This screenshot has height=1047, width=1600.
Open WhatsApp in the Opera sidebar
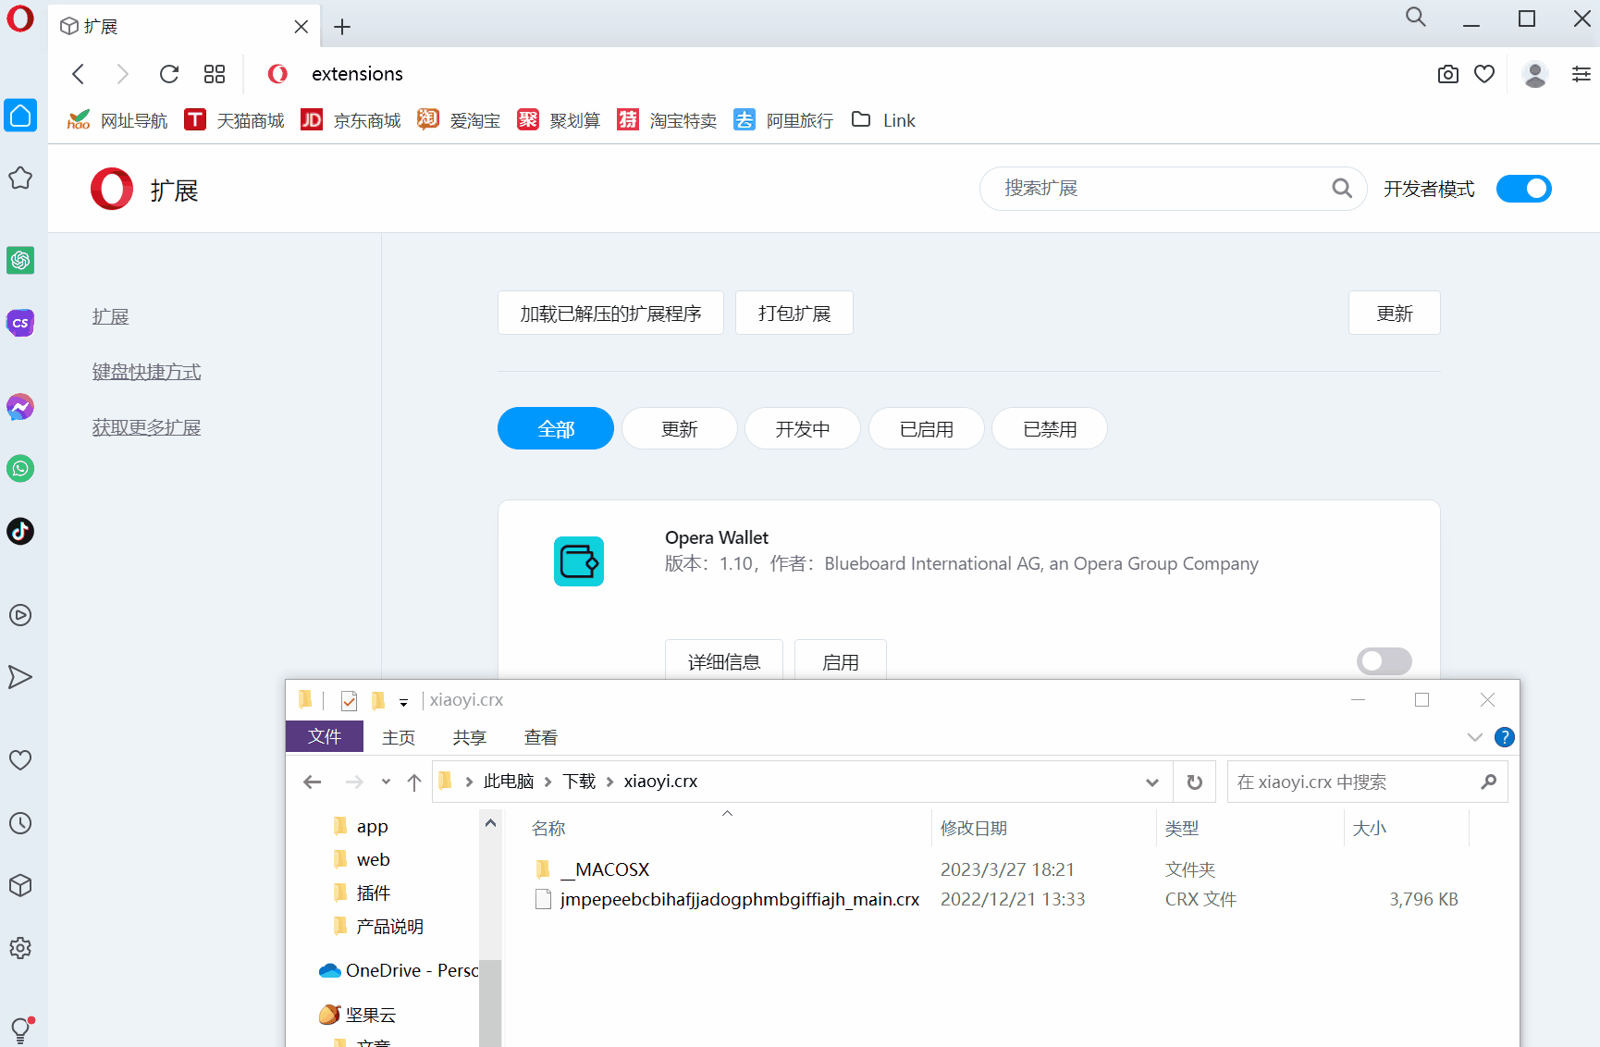click(20, 469)
